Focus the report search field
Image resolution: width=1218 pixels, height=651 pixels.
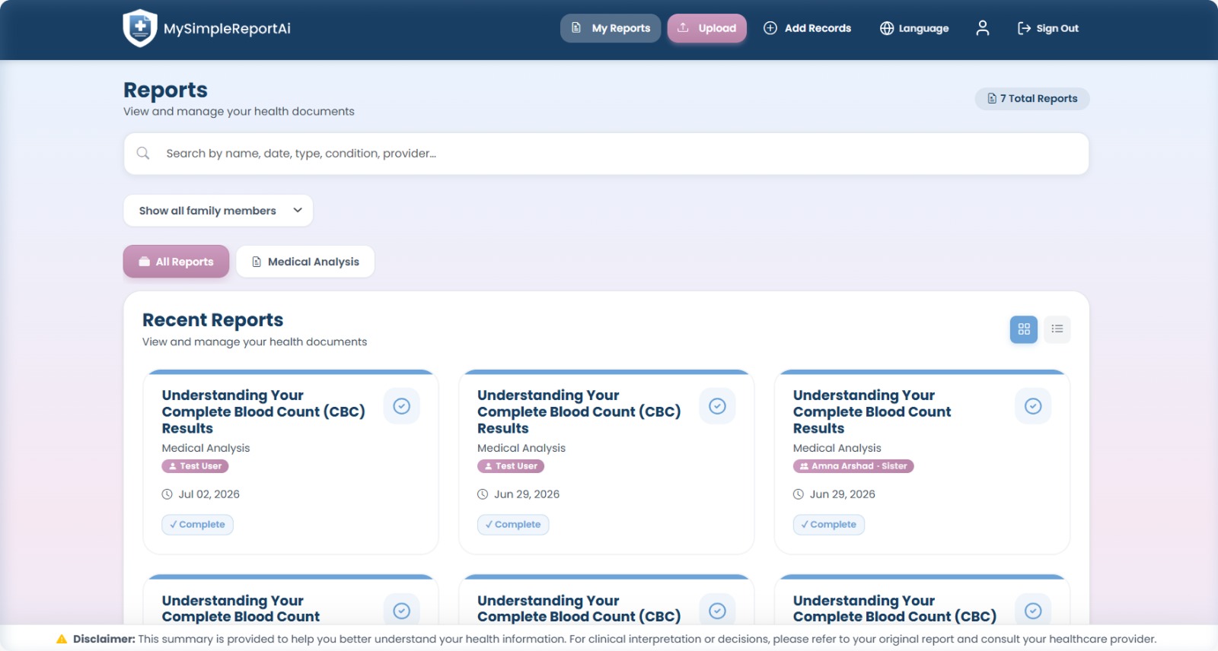(607, 154)
